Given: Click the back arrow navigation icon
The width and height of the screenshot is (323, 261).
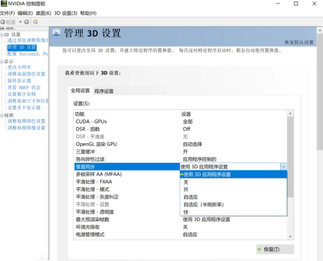Looking at the screenshot, I should (3, 22).
